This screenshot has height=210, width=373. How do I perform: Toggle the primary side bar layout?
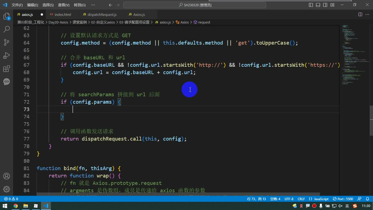pos(311,5)
